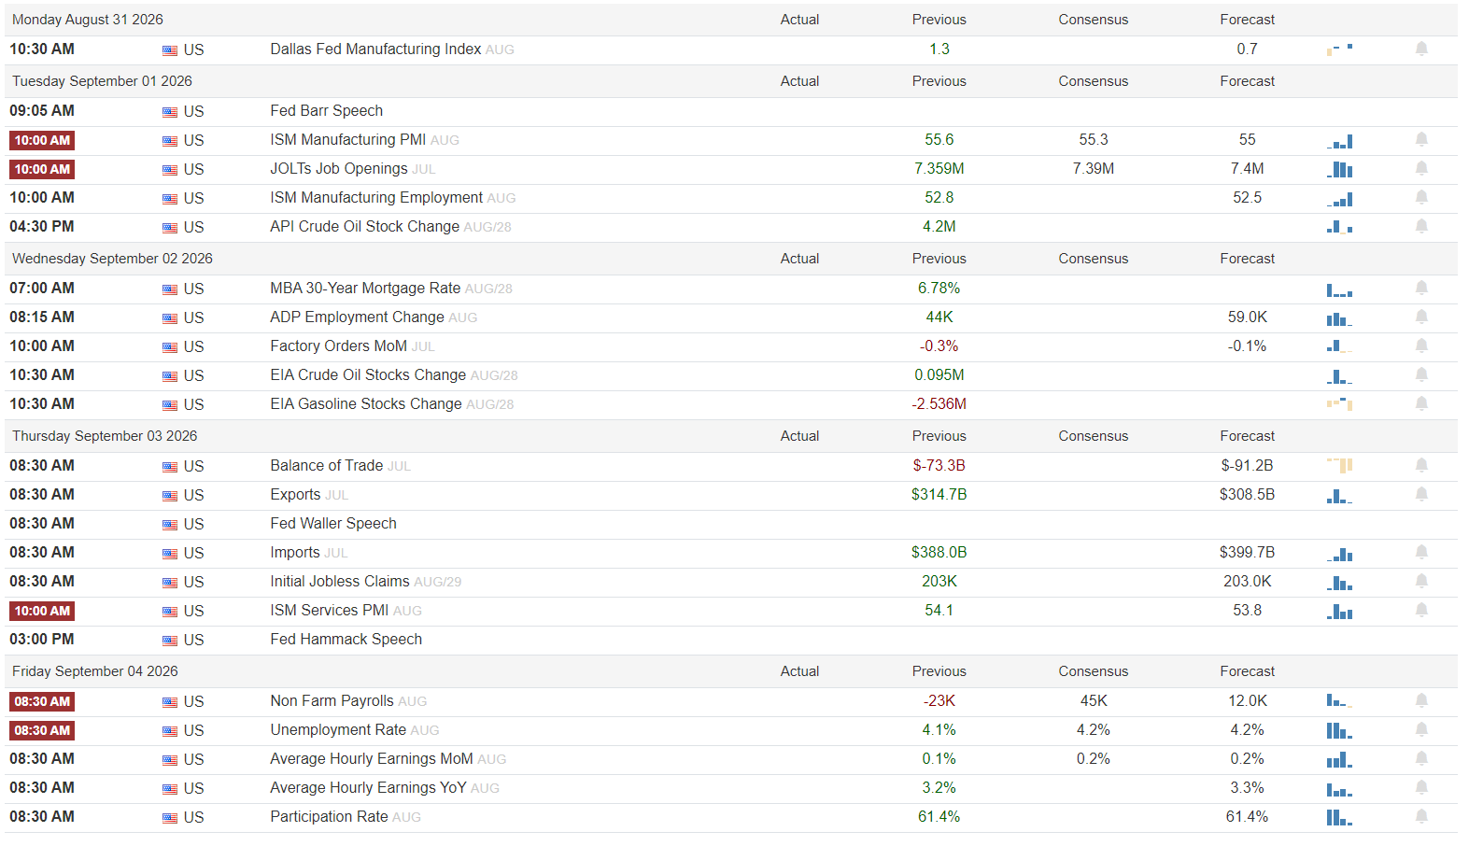
Task: Toggle alert bell for Unemployment Rate
Action: pyautogui.click(x=1421, y=730)
